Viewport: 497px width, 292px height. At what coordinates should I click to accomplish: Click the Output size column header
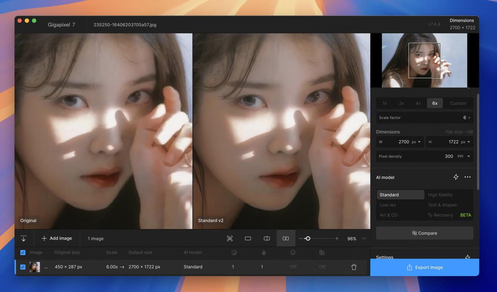coord(140,252)
